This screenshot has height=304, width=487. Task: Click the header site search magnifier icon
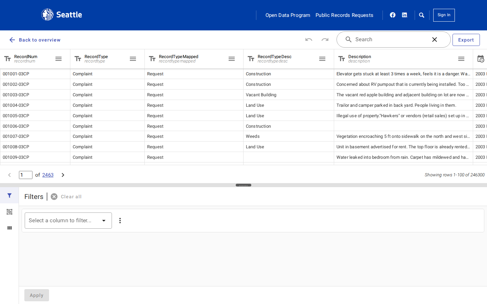click(x=422, y=15)
